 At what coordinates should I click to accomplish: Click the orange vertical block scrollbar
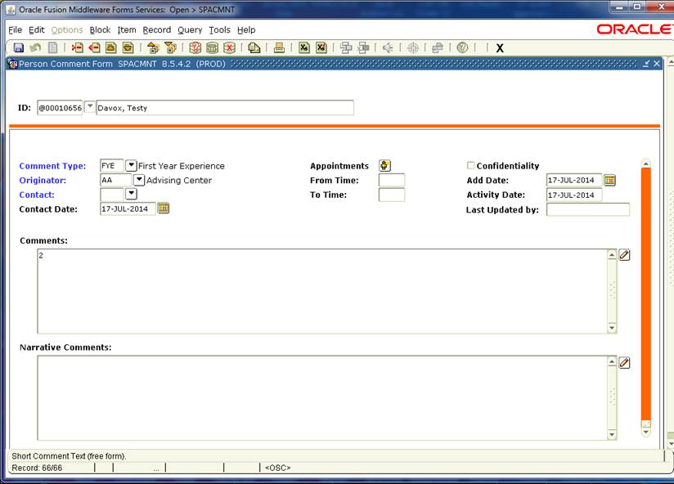tap(645, 294)
